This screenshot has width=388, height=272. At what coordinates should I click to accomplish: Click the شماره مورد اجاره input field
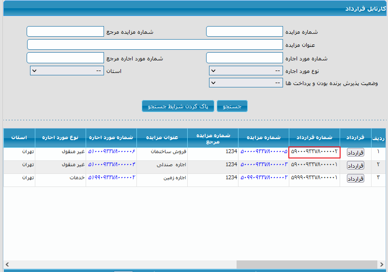coord(244,58)
